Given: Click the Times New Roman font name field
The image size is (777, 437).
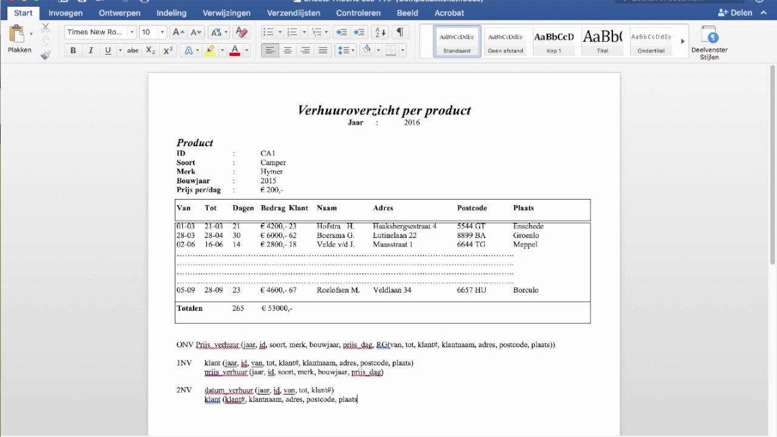Looking at the screenshot, I should point(95,32).
